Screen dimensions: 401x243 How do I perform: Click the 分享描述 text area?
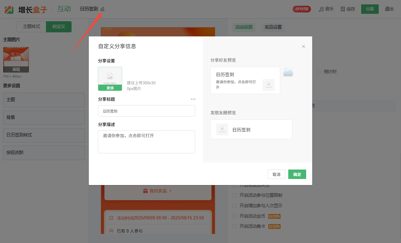point(146,142)
